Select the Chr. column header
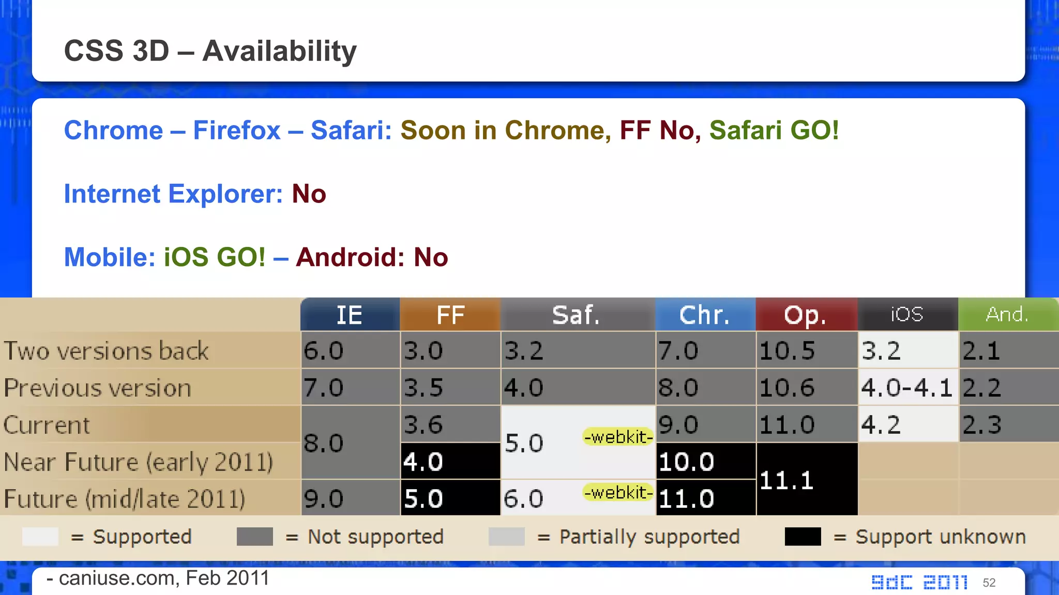1059x595 pixels. point(705,315)
